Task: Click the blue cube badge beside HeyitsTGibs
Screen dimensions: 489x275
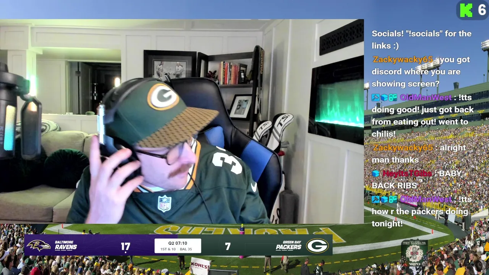Action: pyautogui.click(x=376, y=173)
